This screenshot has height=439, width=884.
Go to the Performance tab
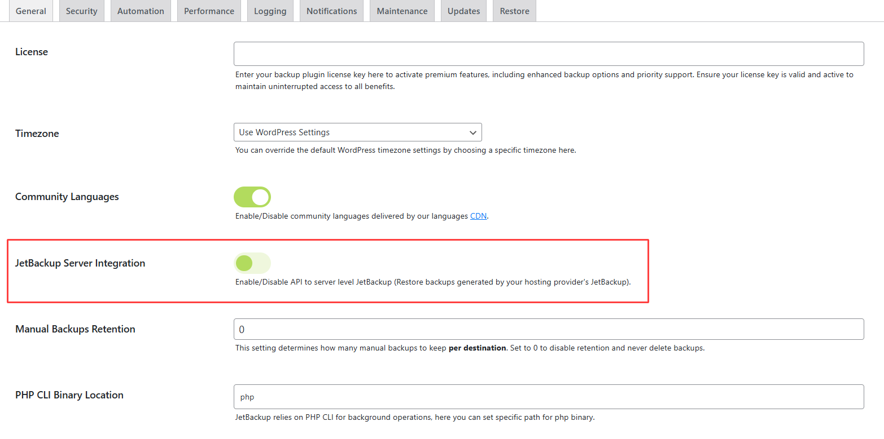(209, 11)
